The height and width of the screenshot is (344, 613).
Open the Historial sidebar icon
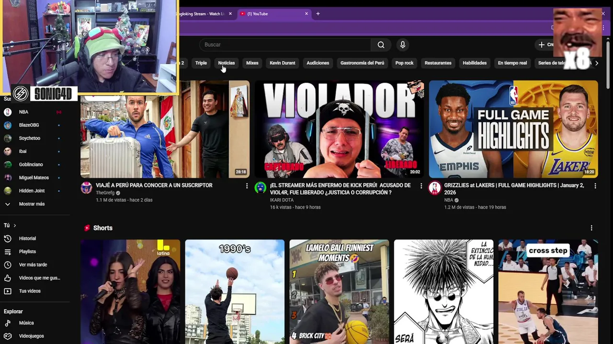pos(8,238)
